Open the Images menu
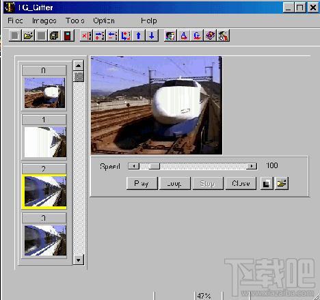The width and height of the screenshot is (320, 300). point(44,21)
